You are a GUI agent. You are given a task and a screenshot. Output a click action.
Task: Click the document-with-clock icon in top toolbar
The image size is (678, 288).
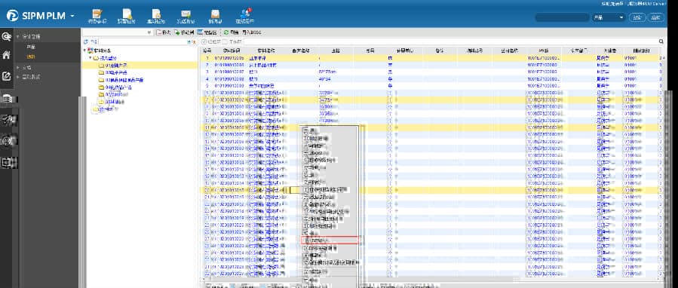(156, 14)
